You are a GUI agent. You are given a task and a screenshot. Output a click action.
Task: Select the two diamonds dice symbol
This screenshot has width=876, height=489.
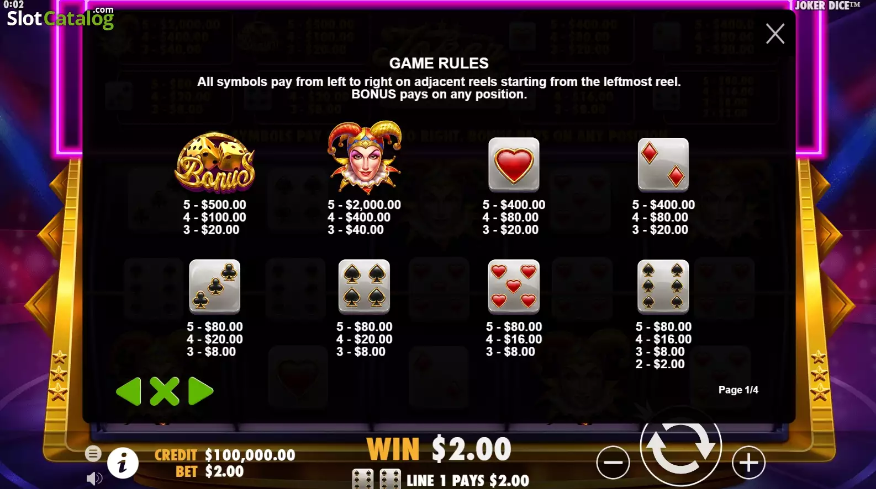663,164
